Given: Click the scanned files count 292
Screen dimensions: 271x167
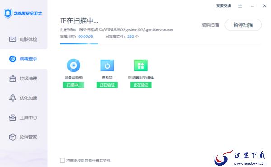Looking at the screenshot, I should (x=131, y=37).
